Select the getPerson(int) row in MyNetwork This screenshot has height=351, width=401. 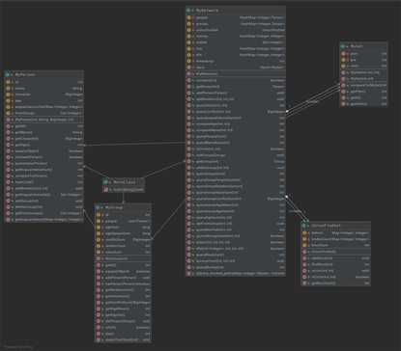(236, 87)
